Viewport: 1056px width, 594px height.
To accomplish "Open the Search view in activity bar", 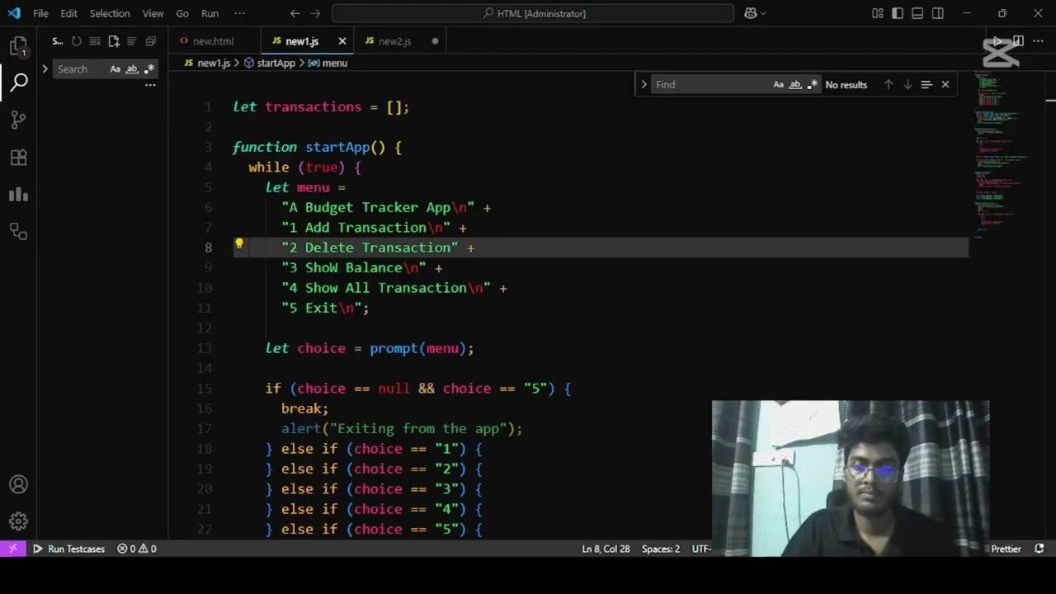I will click(x=18, y=82).
